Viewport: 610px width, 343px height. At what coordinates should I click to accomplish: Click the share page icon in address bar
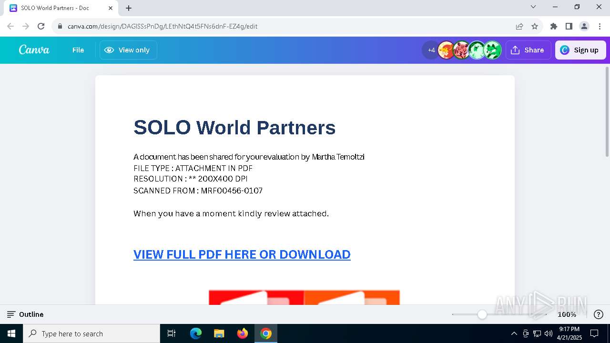point(519,26)
